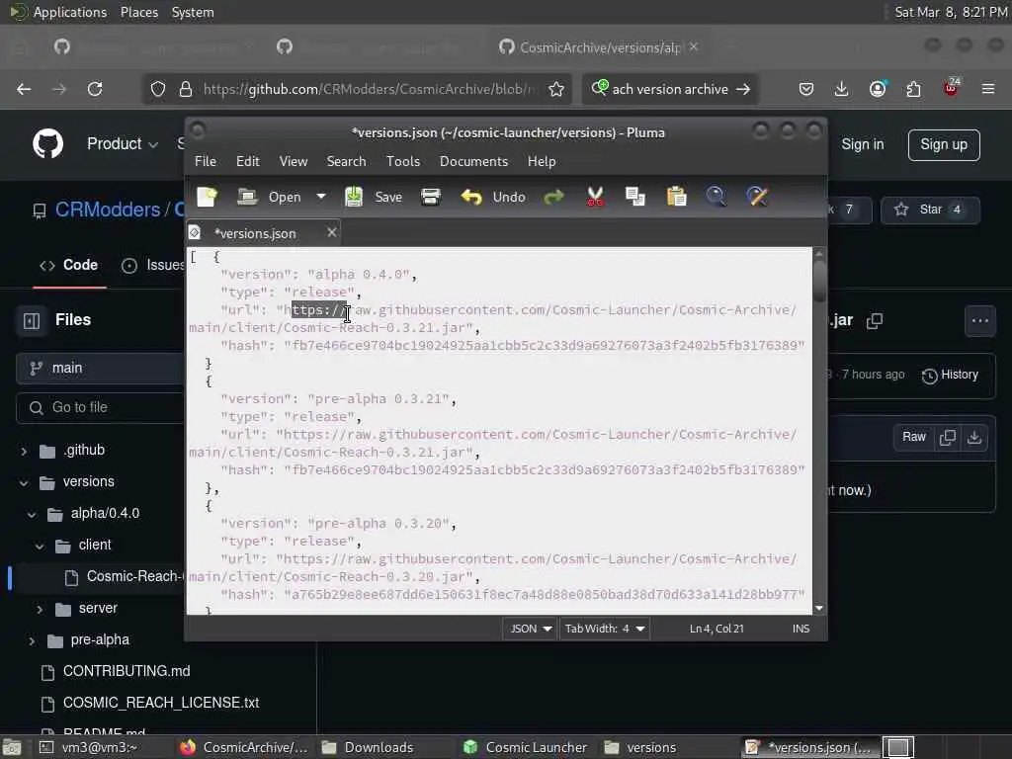Screen dimensions: 1012x759
Task: Collapse the versions folder in file tree
Action: point(24,482)
